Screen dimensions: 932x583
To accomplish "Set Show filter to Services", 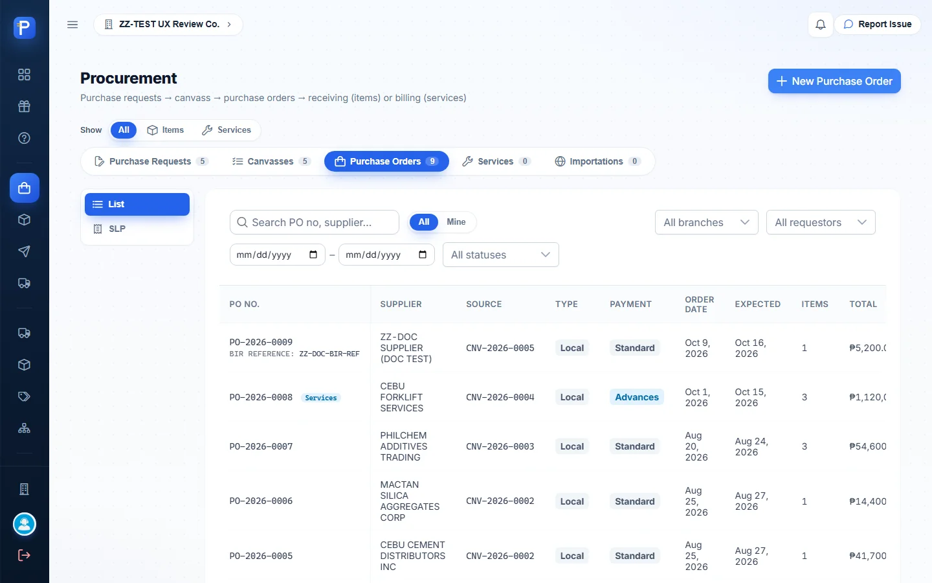I will 227,130.
